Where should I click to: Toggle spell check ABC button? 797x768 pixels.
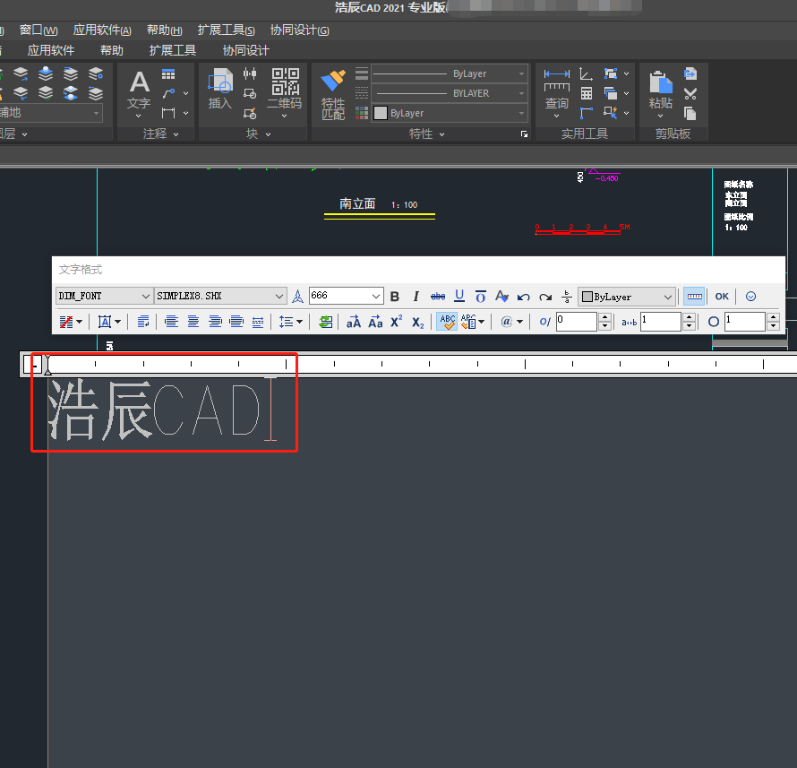tap(447, 322)
